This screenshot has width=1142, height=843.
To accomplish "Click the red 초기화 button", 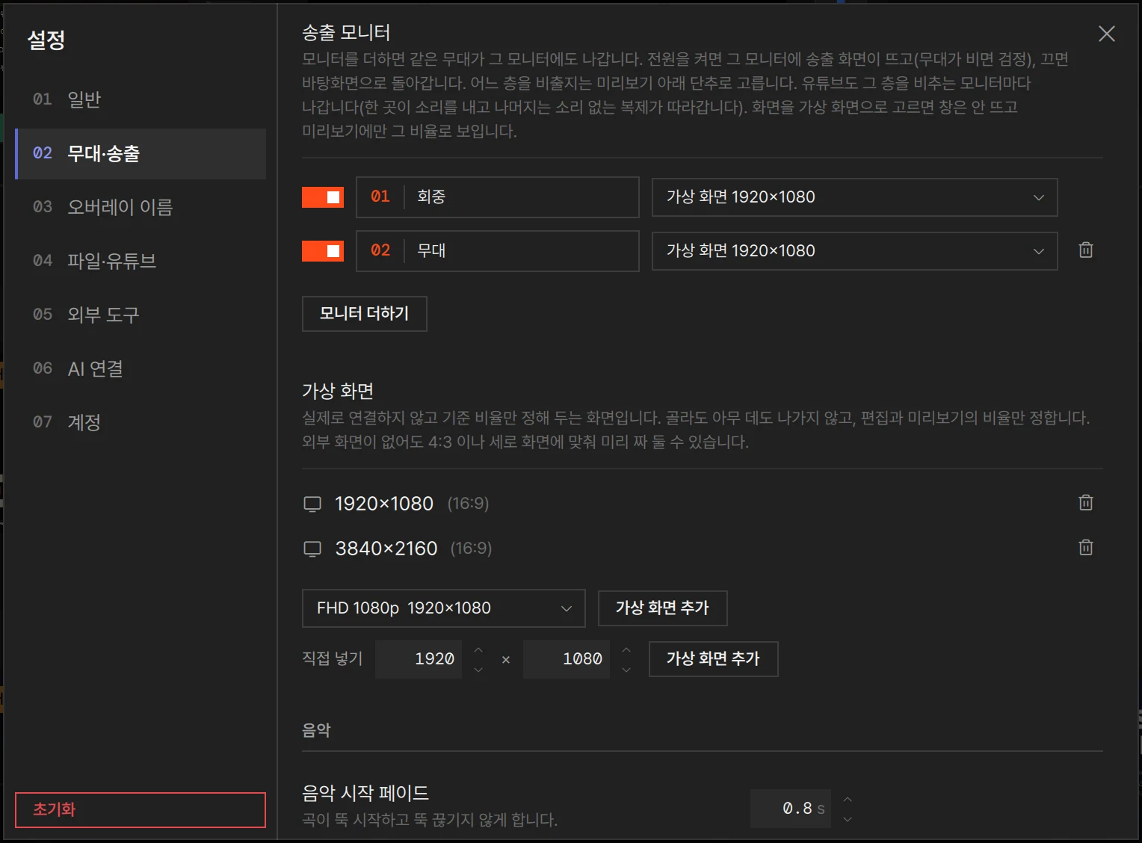I will tap(141, 810).
